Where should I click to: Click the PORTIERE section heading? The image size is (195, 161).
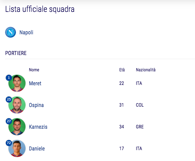coord(16,53)
